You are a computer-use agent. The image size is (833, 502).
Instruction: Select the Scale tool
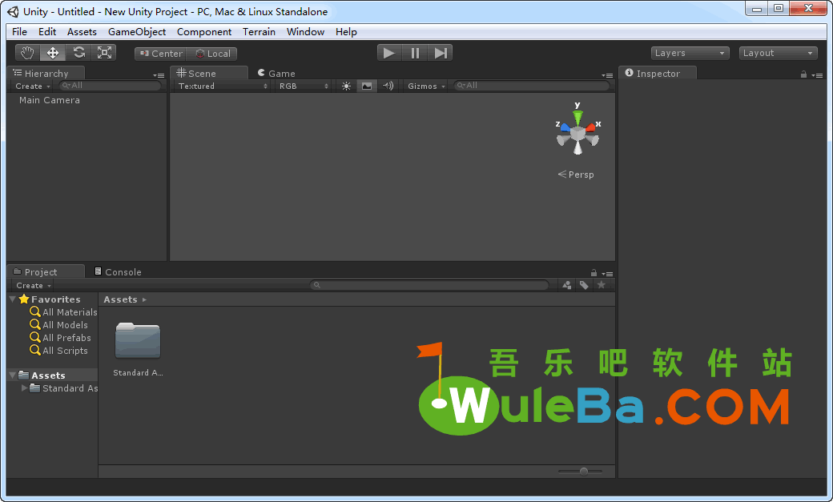(x=104, y=53)
